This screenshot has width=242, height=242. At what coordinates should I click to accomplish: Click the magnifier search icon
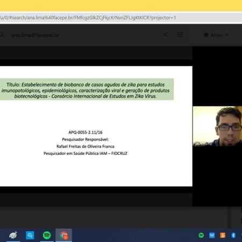[x=2, y=35]
